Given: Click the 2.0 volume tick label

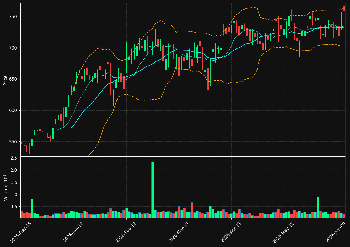Looking at the screenshot, I should (x=14, y=170).
